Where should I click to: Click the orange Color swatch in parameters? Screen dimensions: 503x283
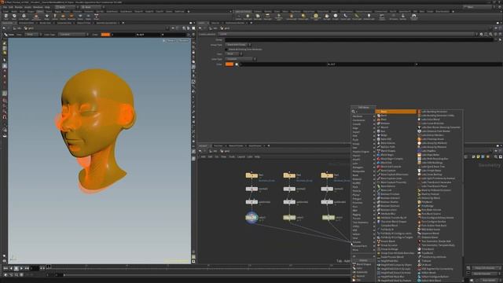(229, 64)
